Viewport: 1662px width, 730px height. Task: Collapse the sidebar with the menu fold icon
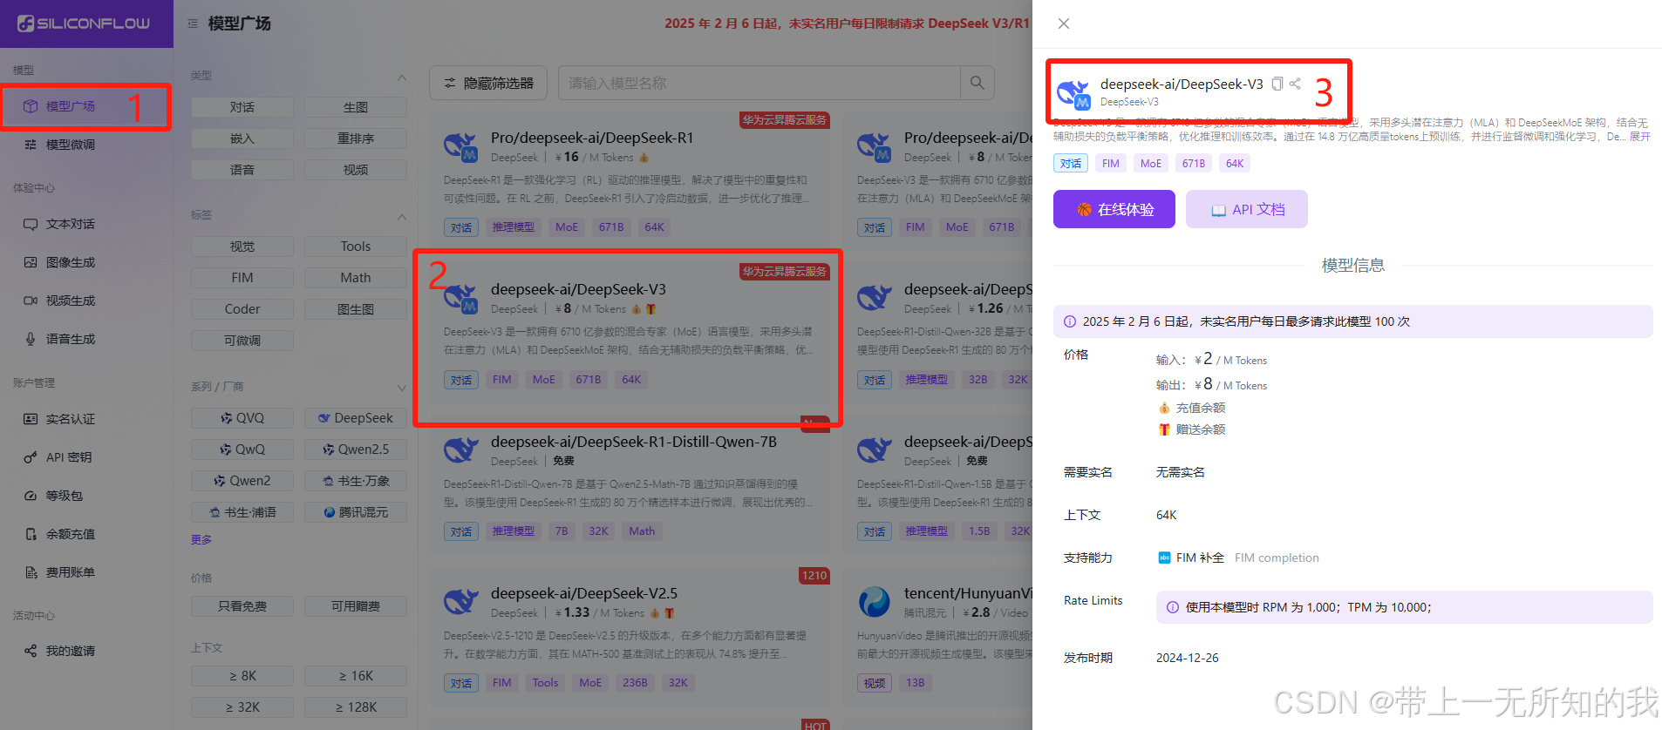[x=193, y=24]
